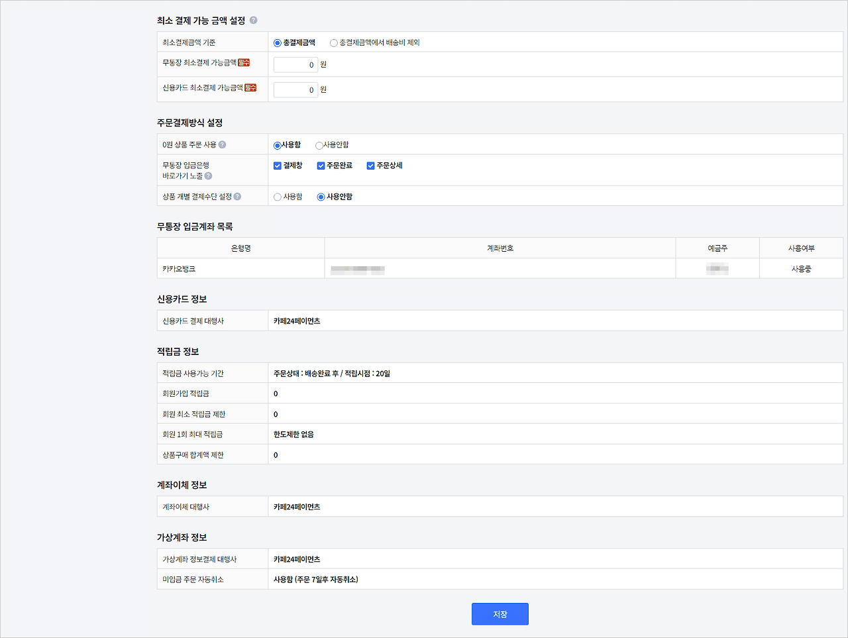This screenshot has width=848, height=638.
Task: Focus the 무통장 최소결제 가능금액 input field
Action: (x=295, y=64)
